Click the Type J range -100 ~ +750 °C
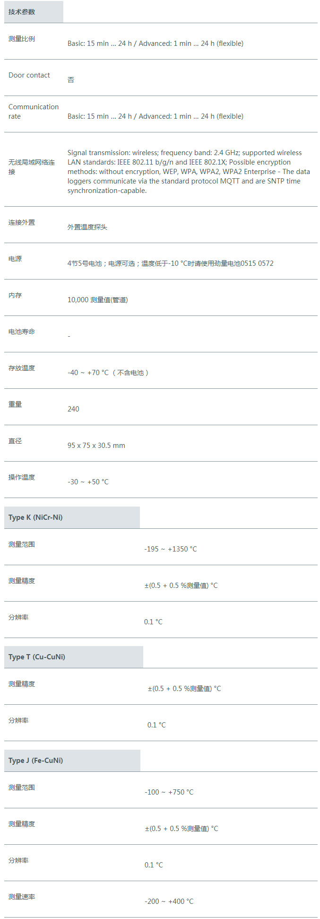 (x=169, y=792)
